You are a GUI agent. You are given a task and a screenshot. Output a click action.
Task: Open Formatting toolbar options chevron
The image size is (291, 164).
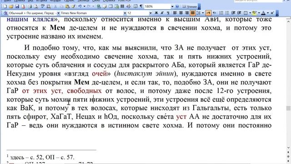277,13
